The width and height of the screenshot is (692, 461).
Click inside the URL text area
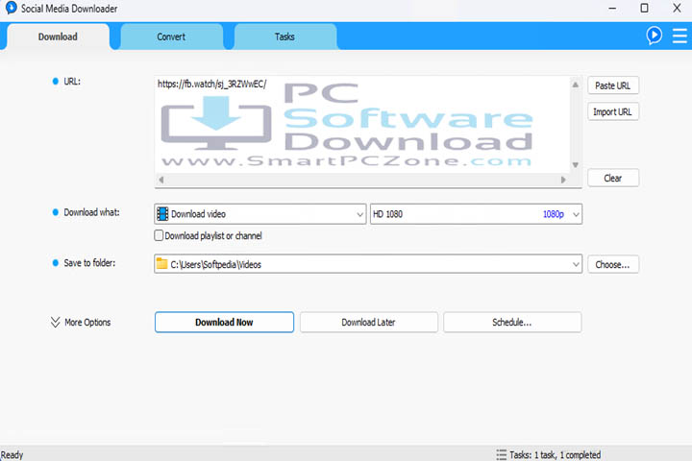362,125
